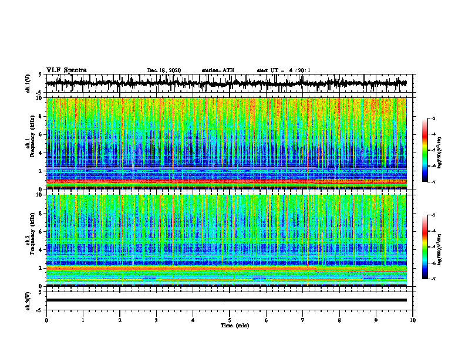Click the time axis tick label "7"
This screenshot has height=359, width=465.
coord(303,320)
